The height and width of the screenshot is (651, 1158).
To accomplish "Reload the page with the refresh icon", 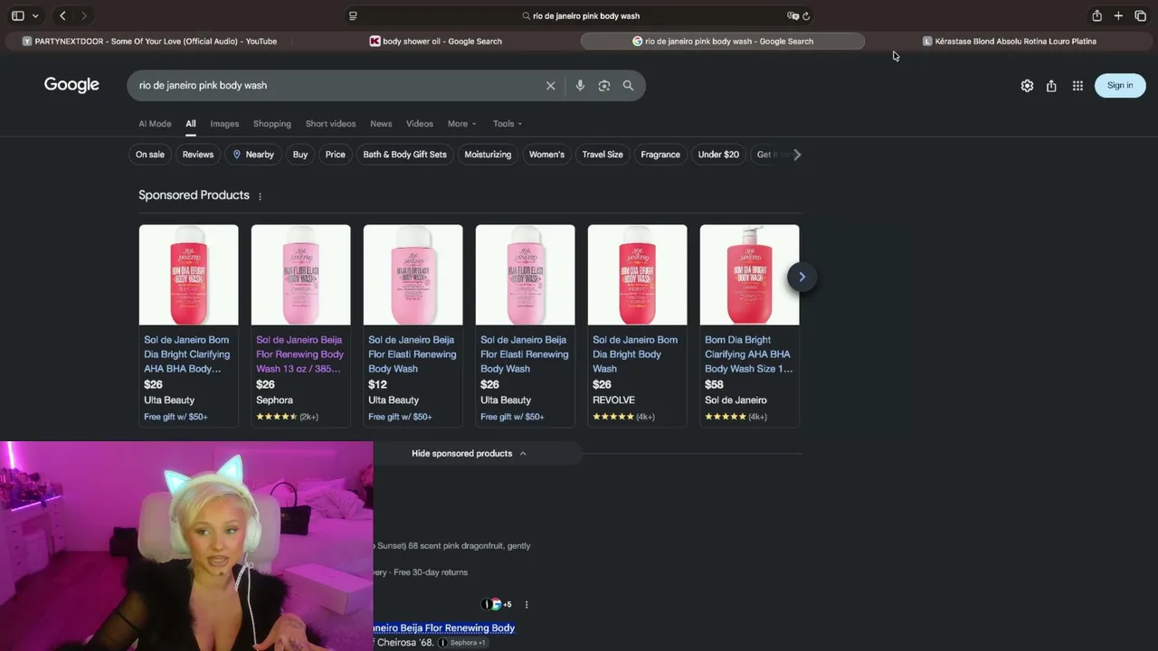I will tap(806, 15).
